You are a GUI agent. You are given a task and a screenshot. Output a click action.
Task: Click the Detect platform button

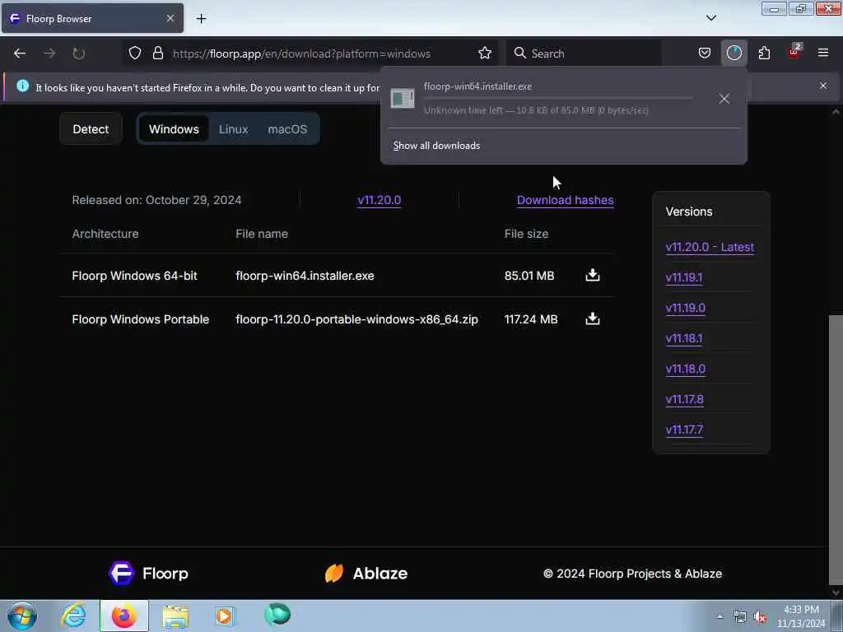point(91,129)
